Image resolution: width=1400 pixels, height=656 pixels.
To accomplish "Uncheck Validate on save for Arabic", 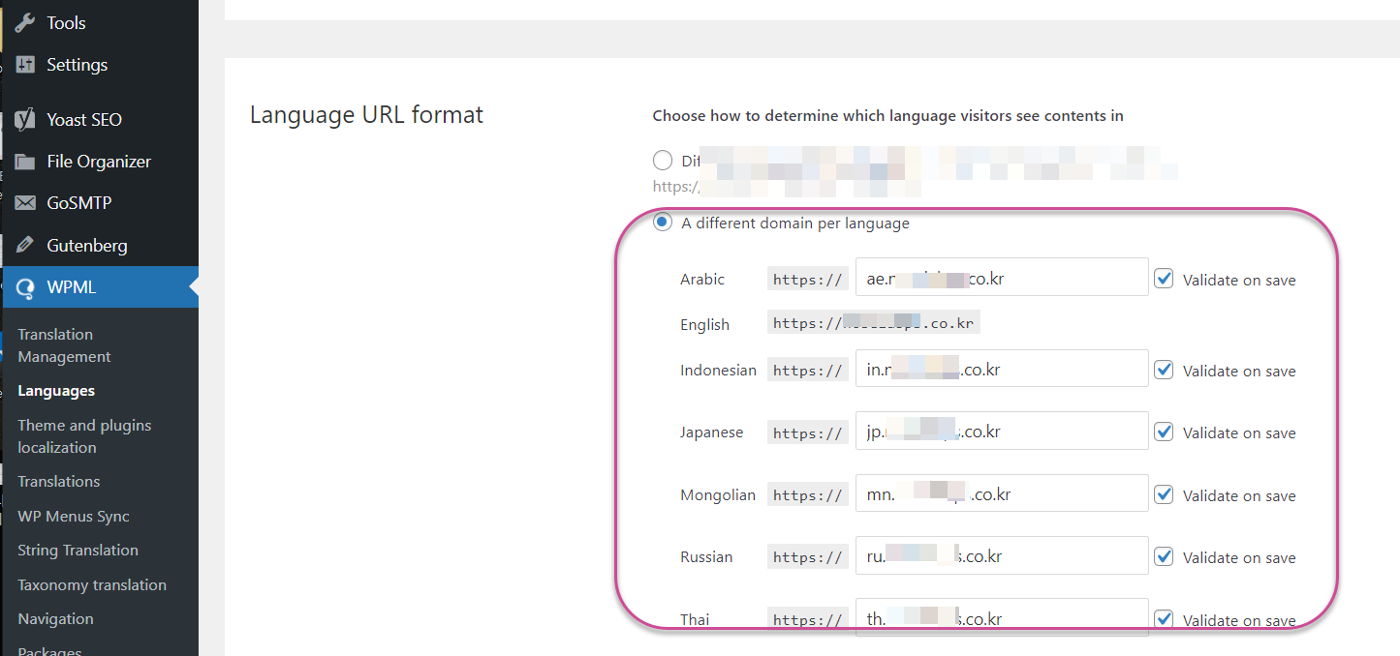I will click(x=1165, y=279).
